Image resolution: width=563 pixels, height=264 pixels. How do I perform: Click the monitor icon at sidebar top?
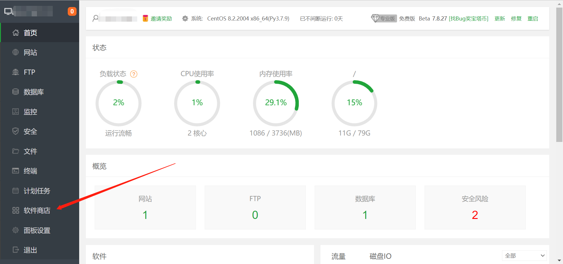9,12
